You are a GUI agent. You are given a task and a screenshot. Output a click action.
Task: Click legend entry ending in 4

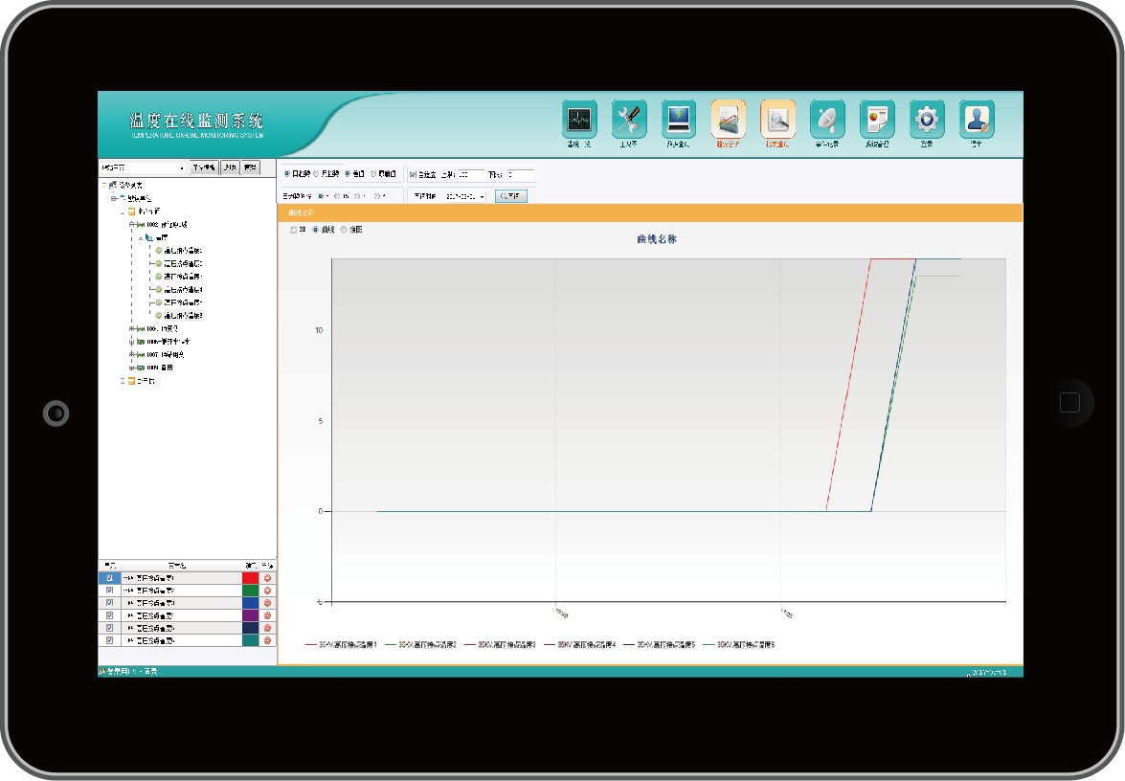click(x=579, y=645)
